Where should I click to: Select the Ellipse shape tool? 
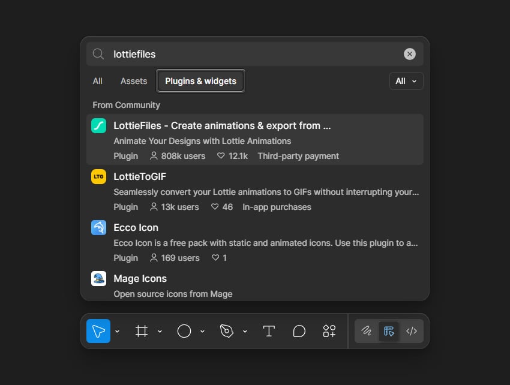pyautogui.click(x=184, y=331)
